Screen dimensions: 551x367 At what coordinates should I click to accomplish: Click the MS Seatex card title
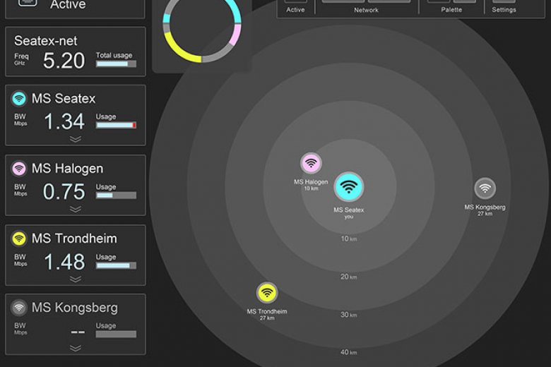coord(64,99)
